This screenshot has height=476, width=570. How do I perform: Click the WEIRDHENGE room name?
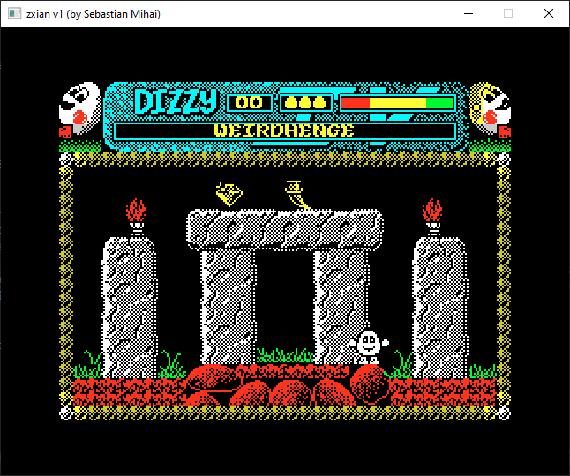(284, 130)
